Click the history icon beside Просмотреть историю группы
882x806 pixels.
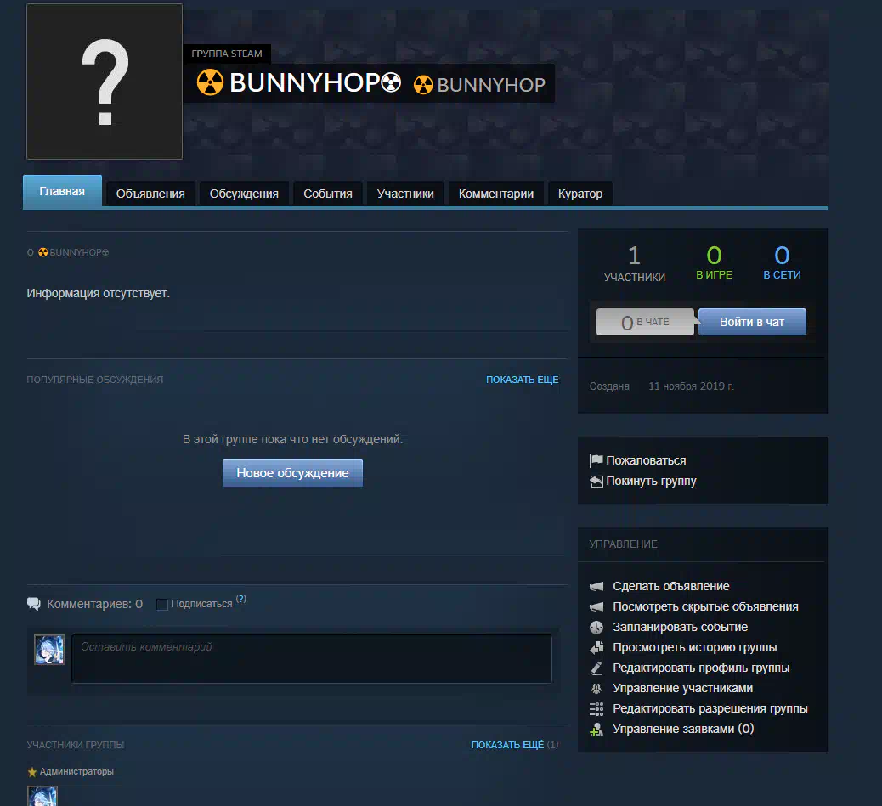point(596,647)
